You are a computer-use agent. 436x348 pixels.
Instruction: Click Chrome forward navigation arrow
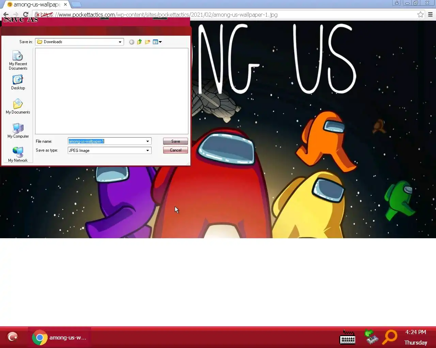click(x=16, y=15)
